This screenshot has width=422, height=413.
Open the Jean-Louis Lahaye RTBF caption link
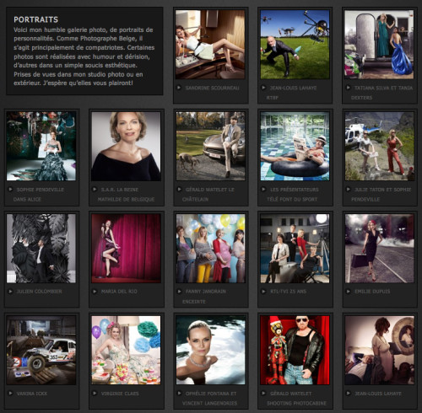(x=291, y=93)
